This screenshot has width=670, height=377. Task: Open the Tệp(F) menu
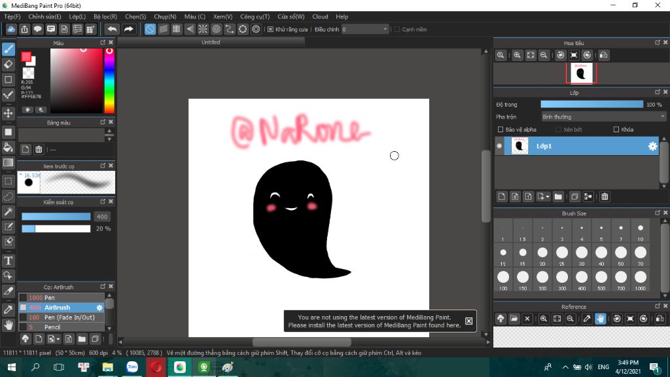click(x=12, y=16)
